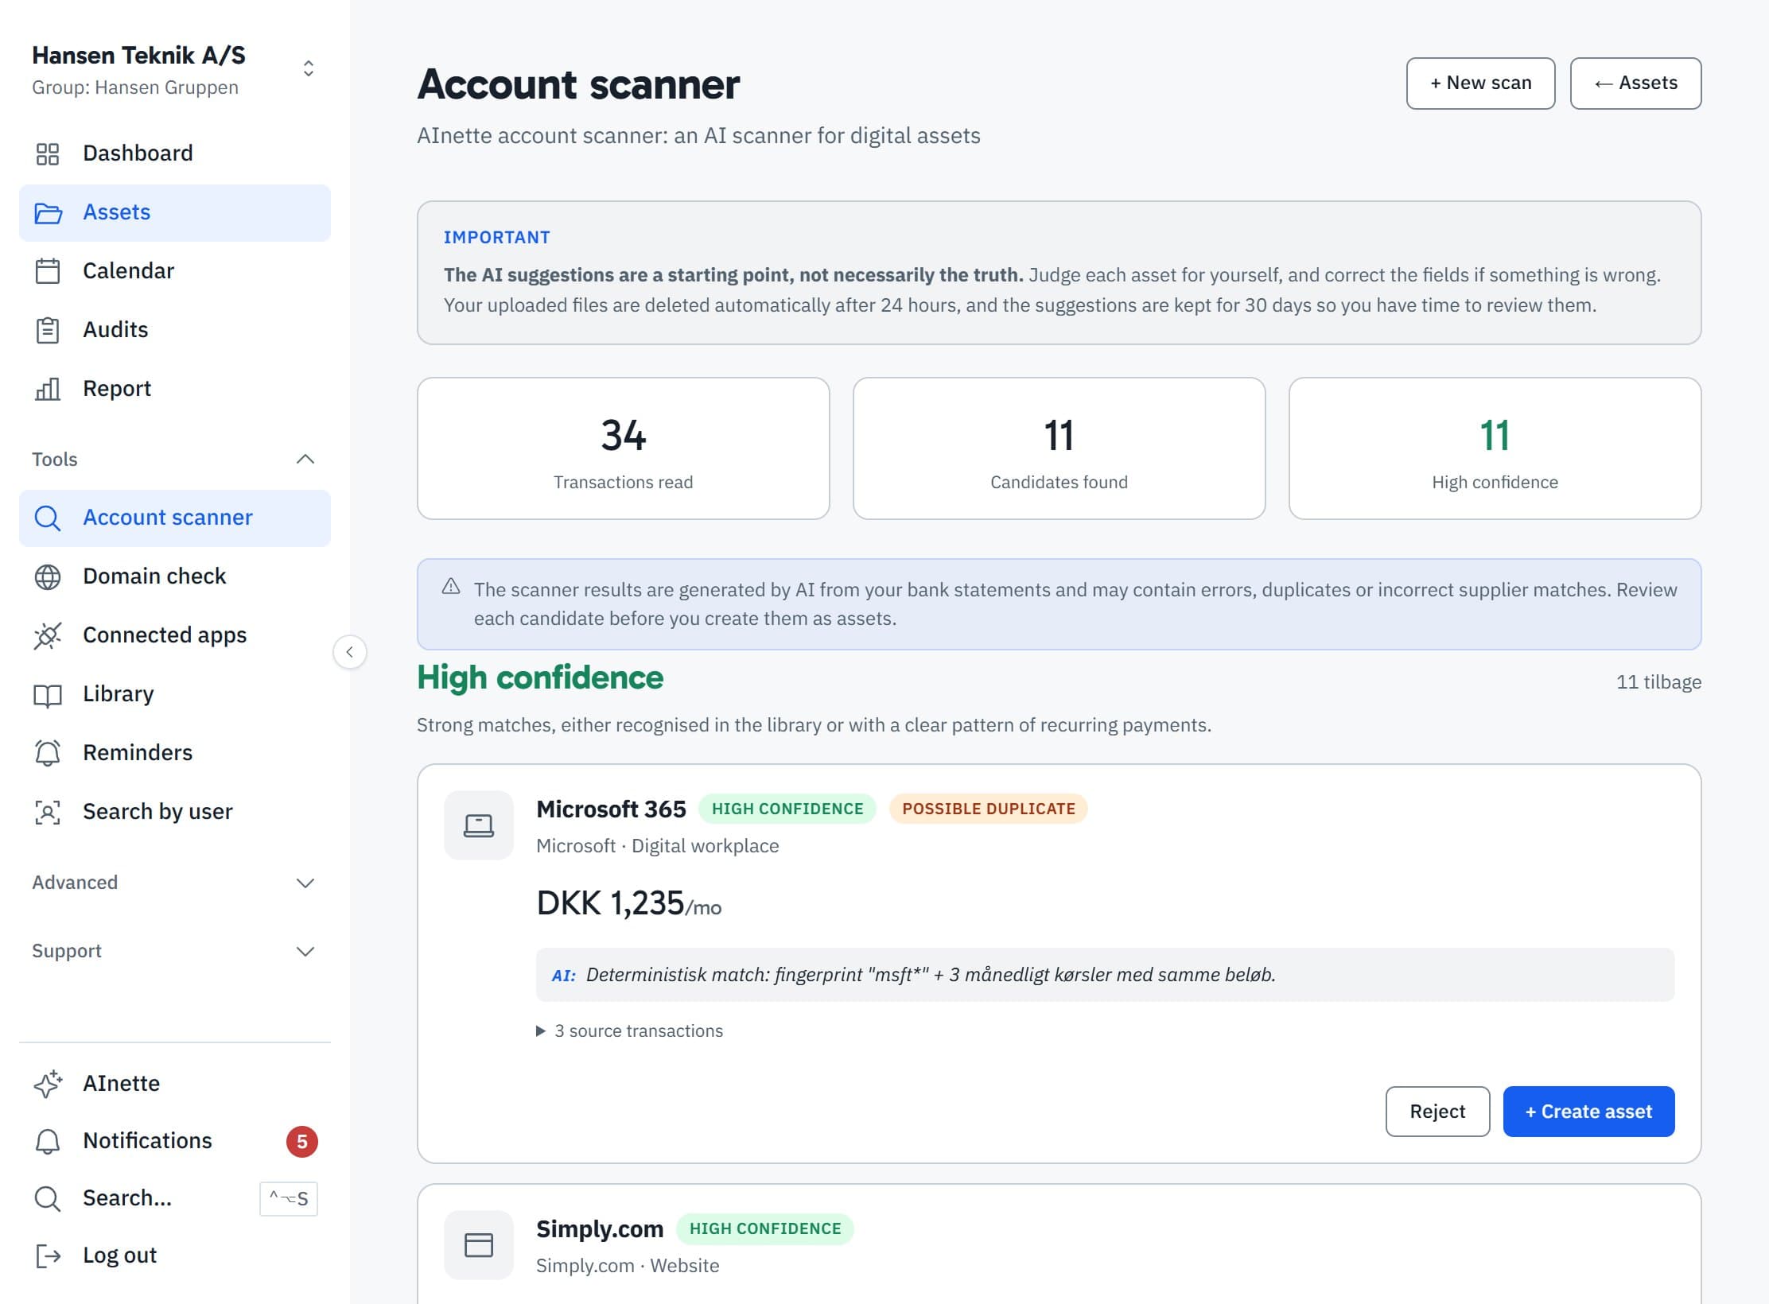Click the Reminders bell icon
Viewport: 1769px width, 1304px height.
coord(48,753)
